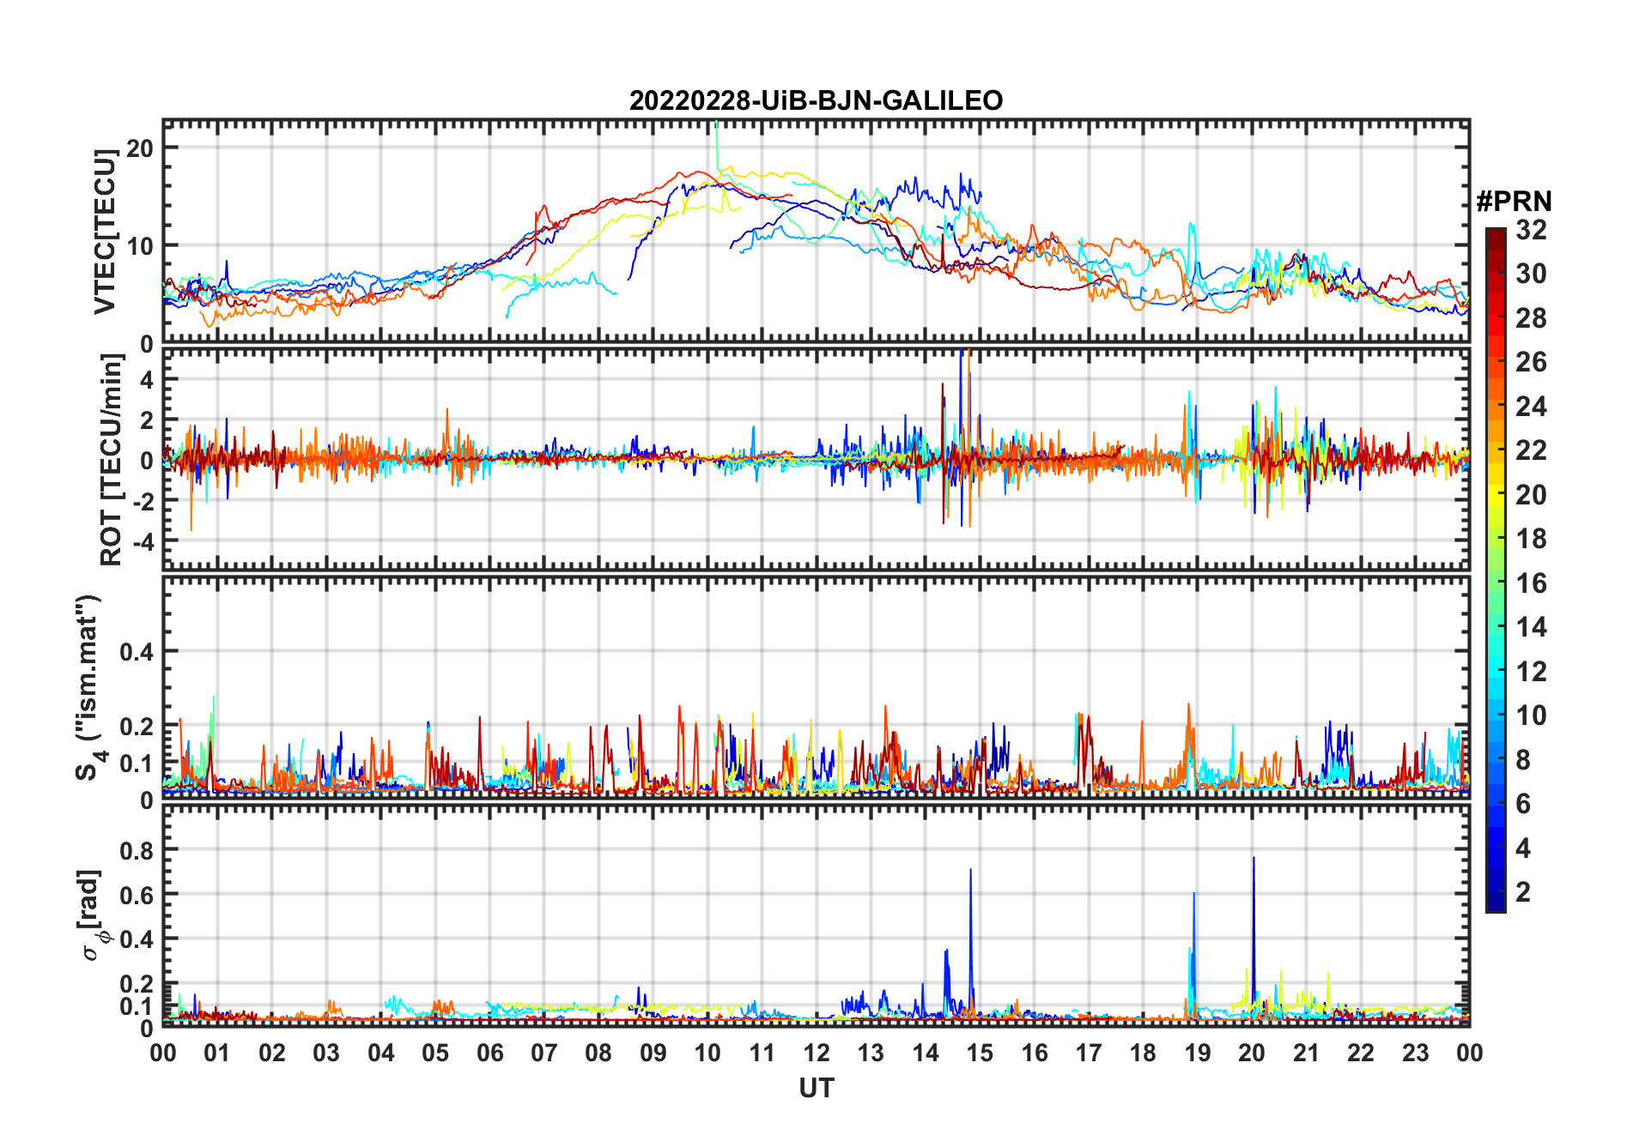This screenshot has height=1141, width=1633.
Task: Select the PRN colorbar's 20 tick label
Action: click(1531, 495)
